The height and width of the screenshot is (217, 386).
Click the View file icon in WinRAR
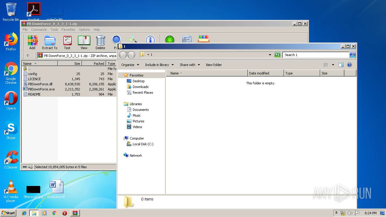(x=84, y=42)
